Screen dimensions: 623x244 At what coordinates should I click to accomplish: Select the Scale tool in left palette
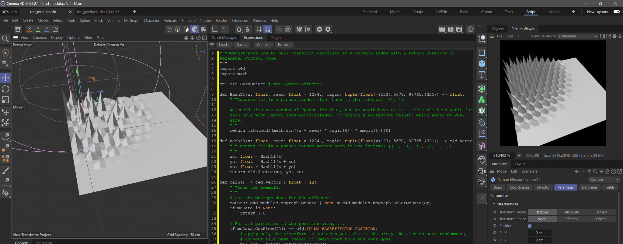pos(5,100)
